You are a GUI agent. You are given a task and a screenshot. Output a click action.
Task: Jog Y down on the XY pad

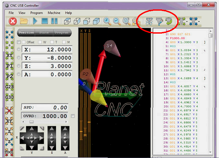tap(32, 148)
